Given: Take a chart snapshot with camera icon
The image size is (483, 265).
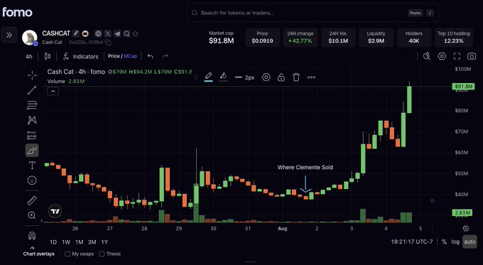Looking at the screenshot, I should click(x=472, y=56).
